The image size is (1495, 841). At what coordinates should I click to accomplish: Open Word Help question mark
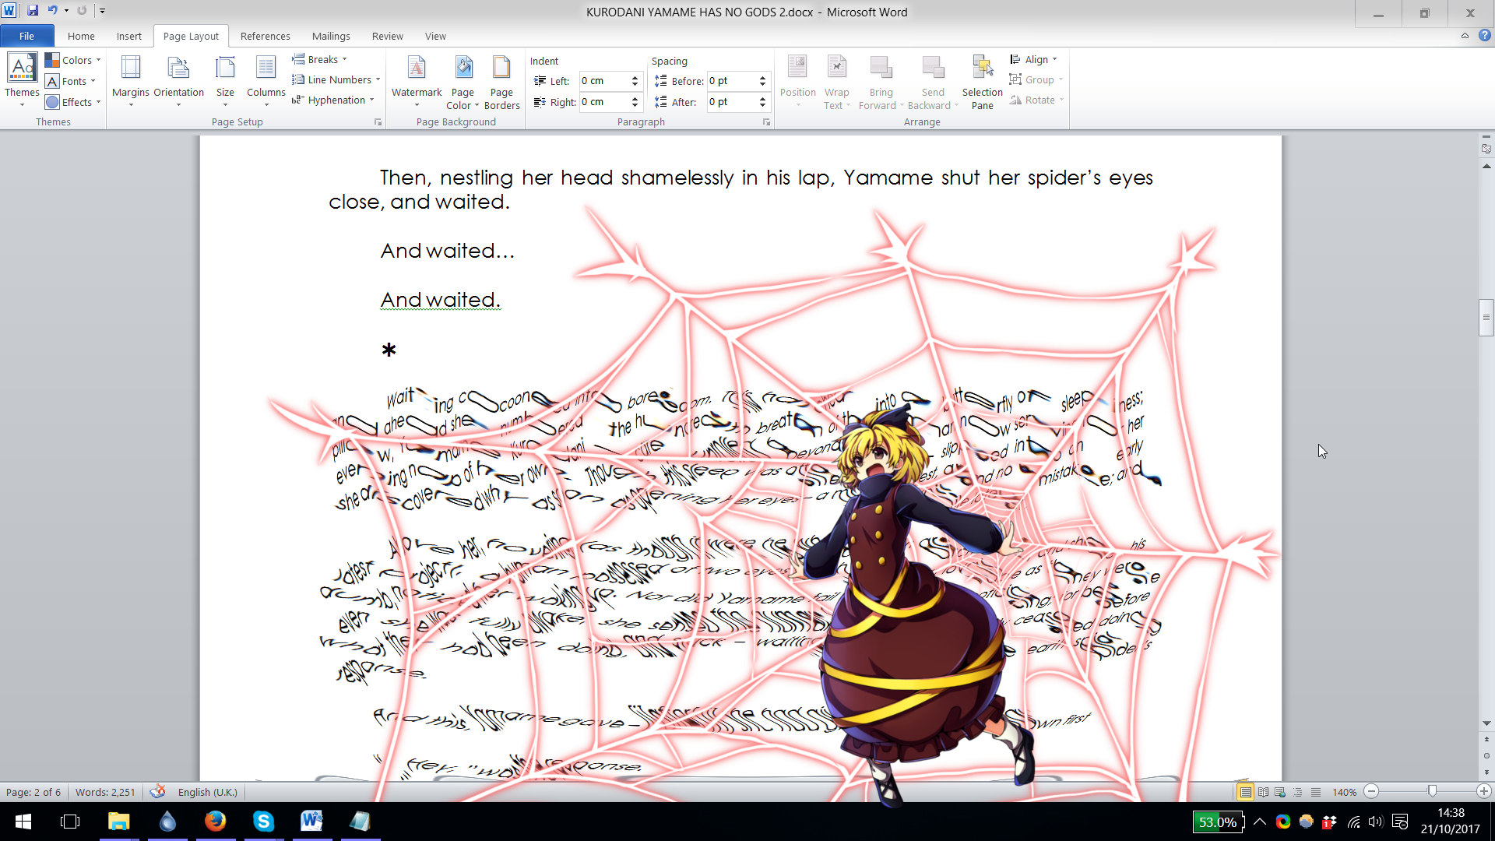tap(1484, 36)
